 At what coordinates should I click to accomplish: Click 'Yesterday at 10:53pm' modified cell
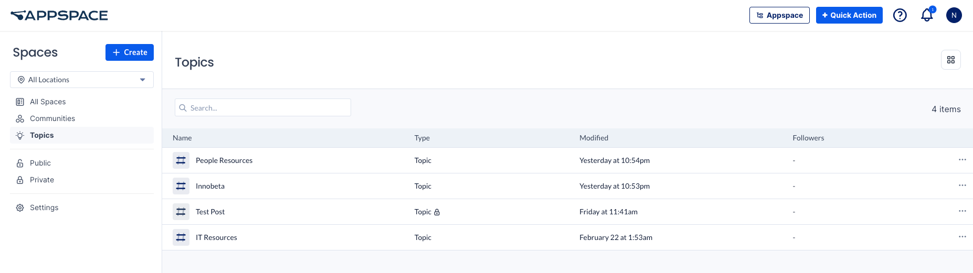pos(615,186)
